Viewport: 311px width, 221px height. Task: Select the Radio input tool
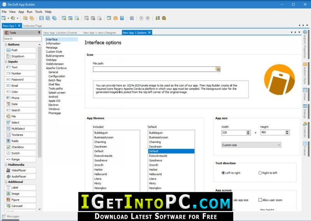21,141
